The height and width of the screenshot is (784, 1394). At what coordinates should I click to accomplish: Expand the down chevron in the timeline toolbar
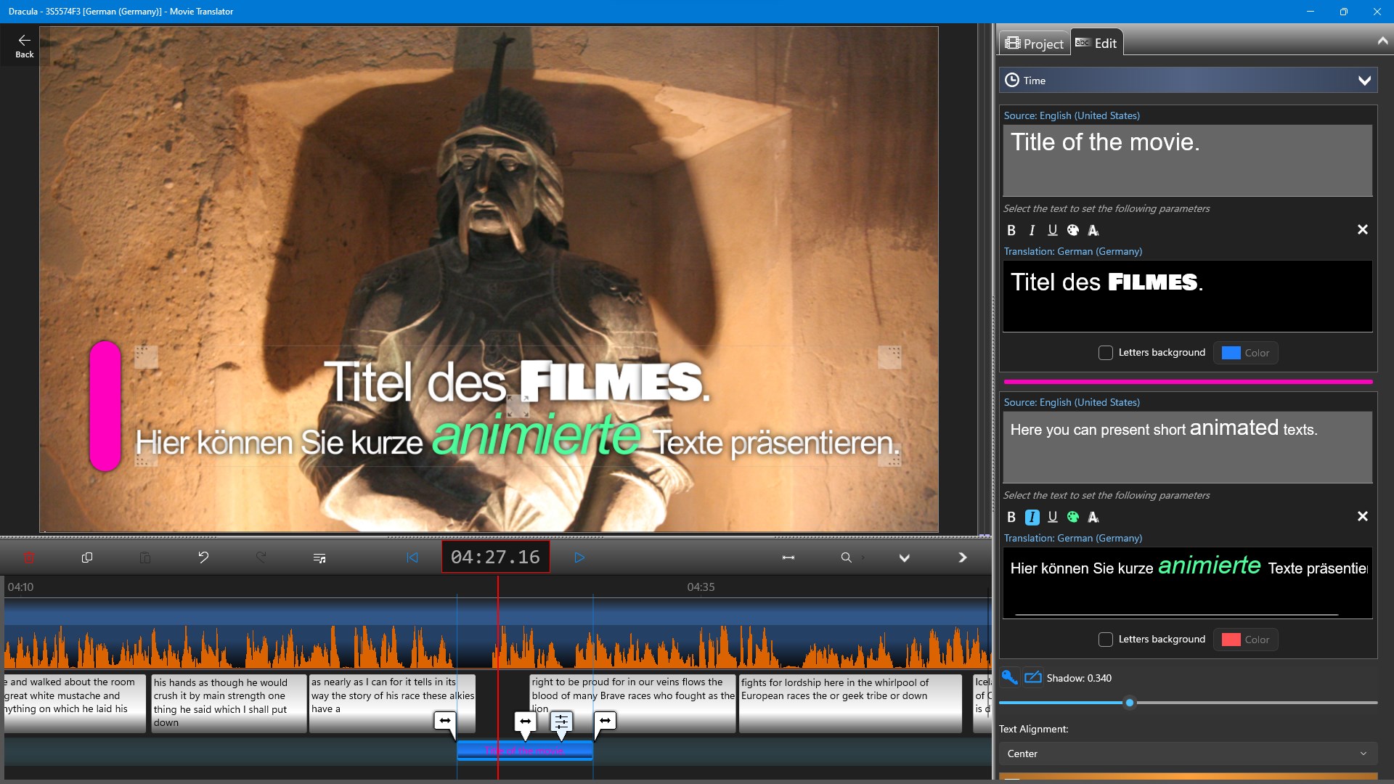pos(905,558)
